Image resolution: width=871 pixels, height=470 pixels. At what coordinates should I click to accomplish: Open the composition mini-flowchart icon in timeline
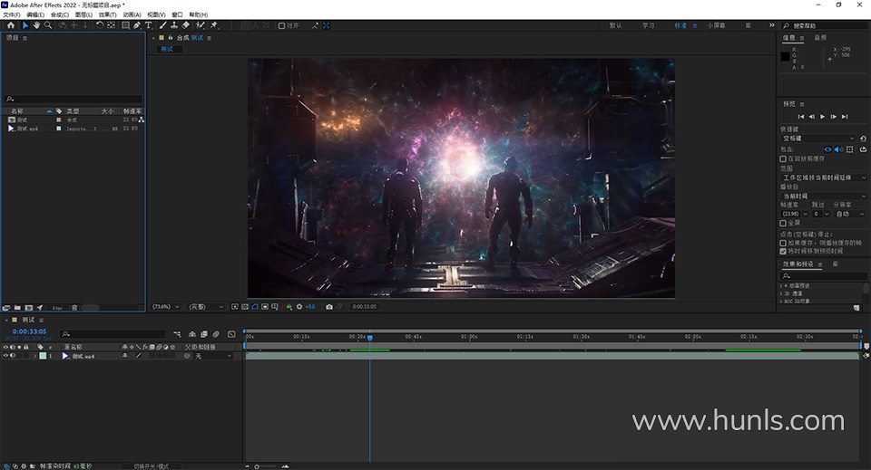point(177,334)
